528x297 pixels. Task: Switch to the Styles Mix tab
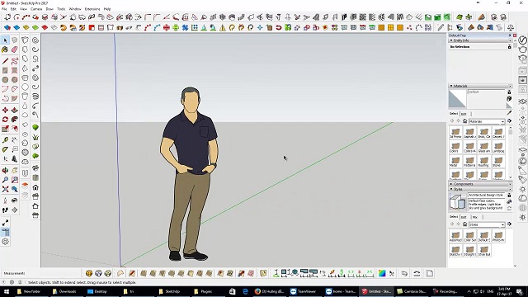475,217
